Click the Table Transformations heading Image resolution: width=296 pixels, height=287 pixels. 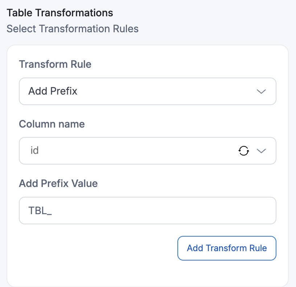(x=60, y=13)
